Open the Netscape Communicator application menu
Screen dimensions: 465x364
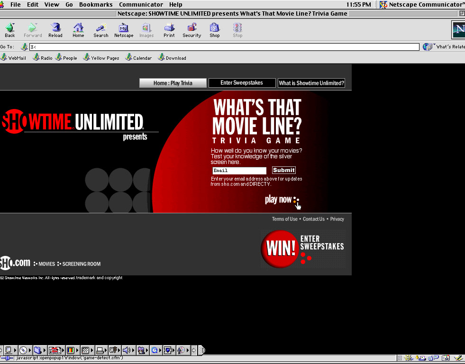tap(422, 4)
